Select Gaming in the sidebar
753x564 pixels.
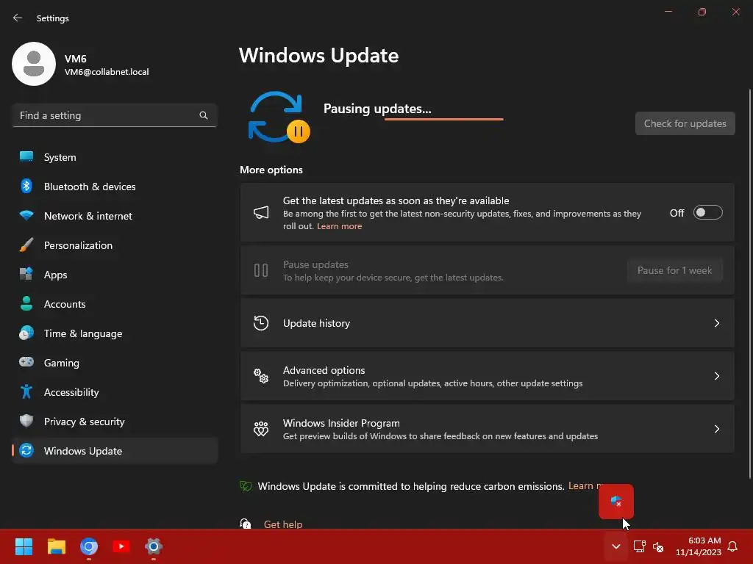tap(115, 363)
